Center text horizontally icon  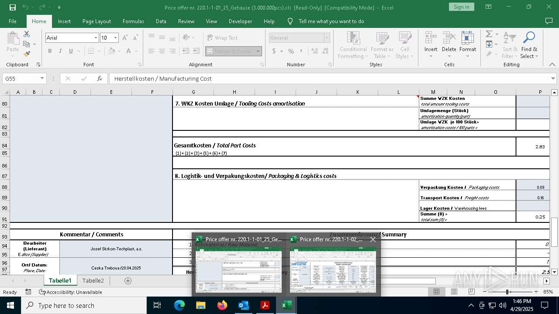(162, 51)
